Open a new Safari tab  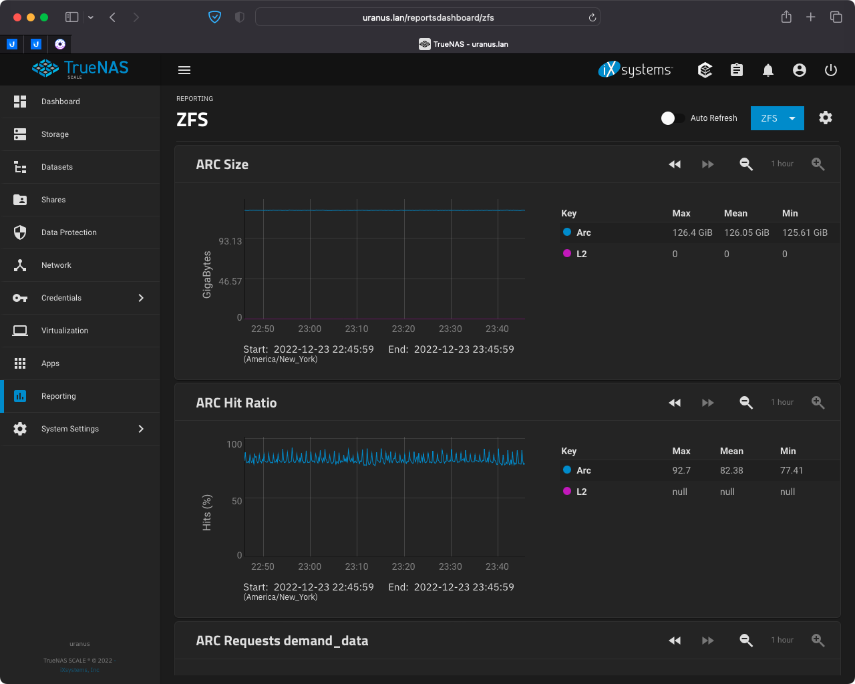coord(811,17)
